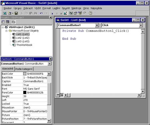Screen dimensions: 150x125
Task: Select the Caption property value CommandButton1
Action: 33,81
